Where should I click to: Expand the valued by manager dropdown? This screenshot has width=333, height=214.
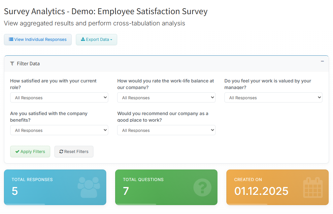point(273,98)
